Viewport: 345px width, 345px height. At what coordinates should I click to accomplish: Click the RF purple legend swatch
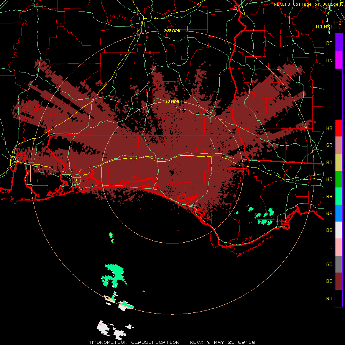point(338,43)
